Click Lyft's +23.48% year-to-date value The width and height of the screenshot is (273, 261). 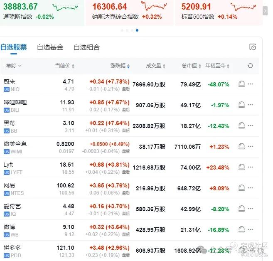click(x=218, y=167)
